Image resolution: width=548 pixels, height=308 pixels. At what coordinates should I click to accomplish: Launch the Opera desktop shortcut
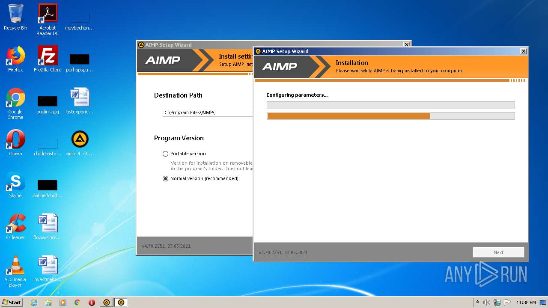(15, 143)
